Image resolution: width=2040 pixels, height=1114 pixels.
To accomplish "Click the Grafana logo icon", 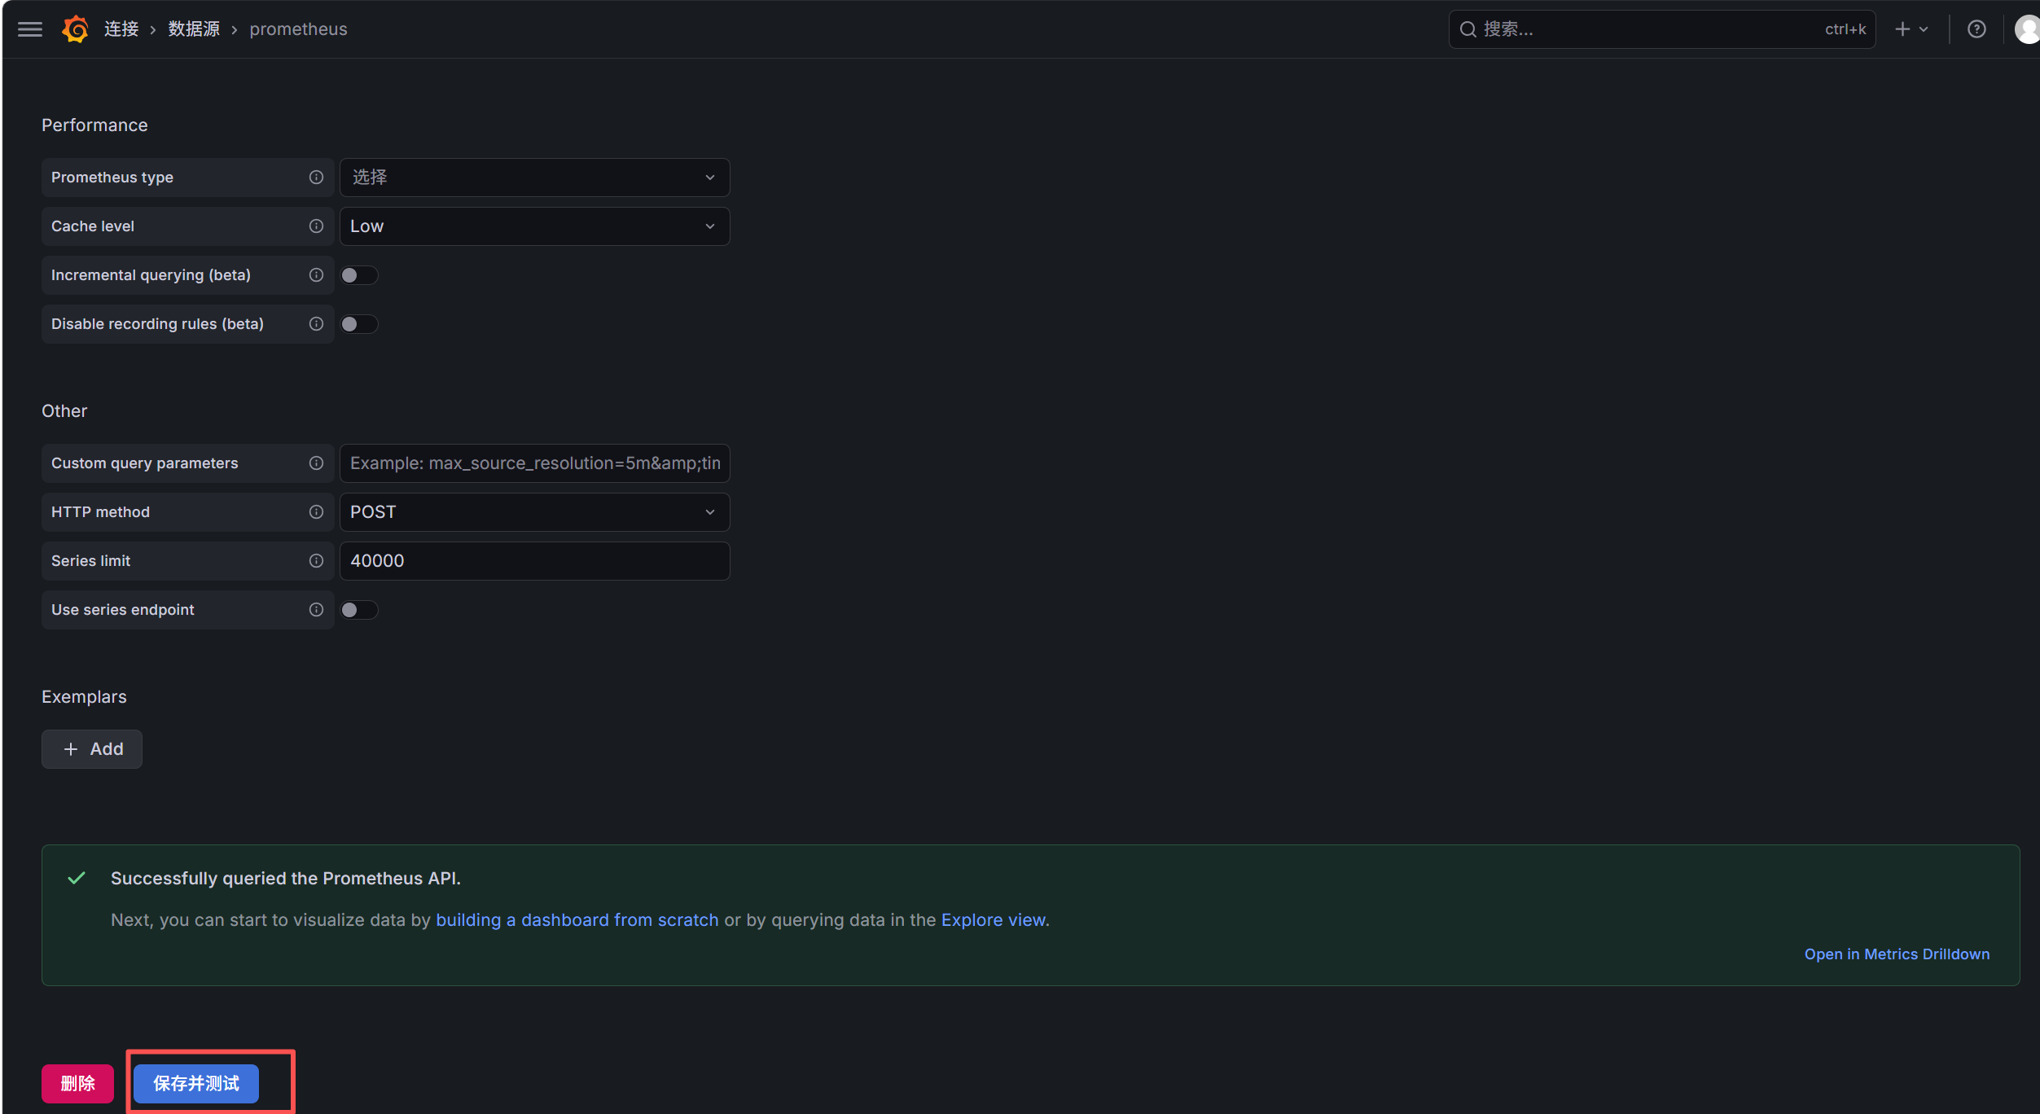I will pyautogui.click(x=76, y=29).
